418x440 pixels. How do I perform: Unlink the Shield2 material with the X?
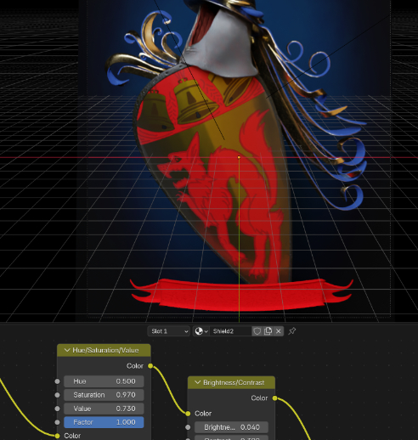click(x=279, y=331)
